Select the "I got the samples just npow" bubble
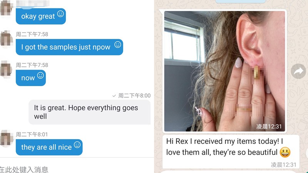Screen dimensions: 308x173 (69, 47)
